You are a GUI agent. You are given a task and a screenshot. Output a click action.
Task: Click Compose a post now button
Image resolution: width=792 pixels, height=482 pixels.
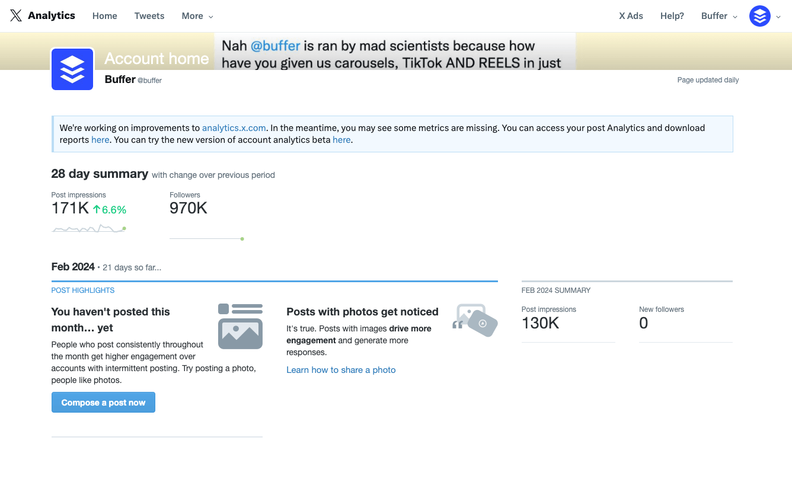(x=103, y=402)
